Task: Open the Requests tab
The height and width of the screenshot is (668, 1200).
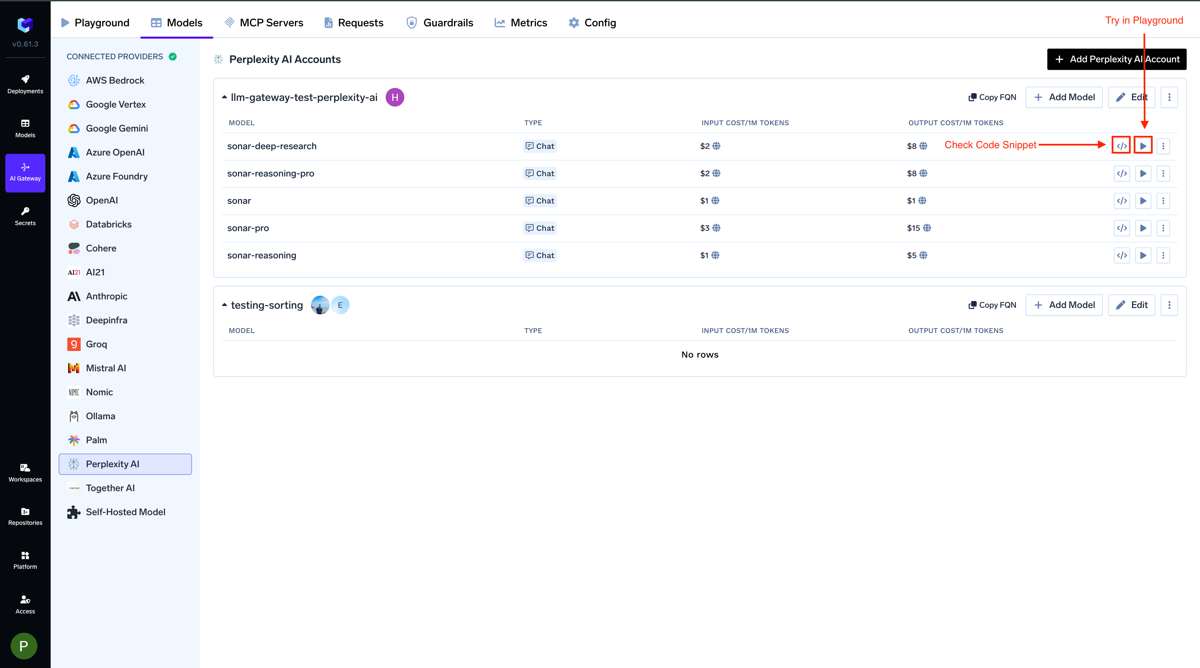Action: [354, 22]
